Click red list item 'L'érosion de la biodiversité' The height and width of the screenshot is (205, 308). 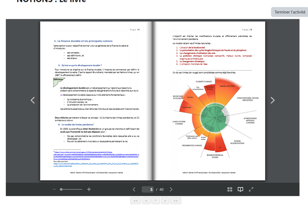[192, 47]
